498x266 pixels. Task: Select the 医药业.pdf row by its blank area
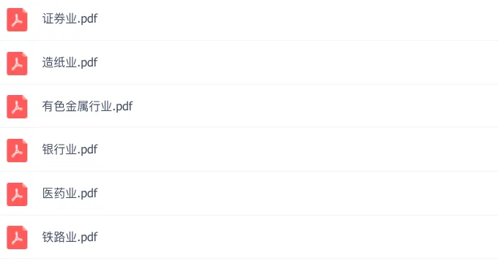click(x=299, y=194)
